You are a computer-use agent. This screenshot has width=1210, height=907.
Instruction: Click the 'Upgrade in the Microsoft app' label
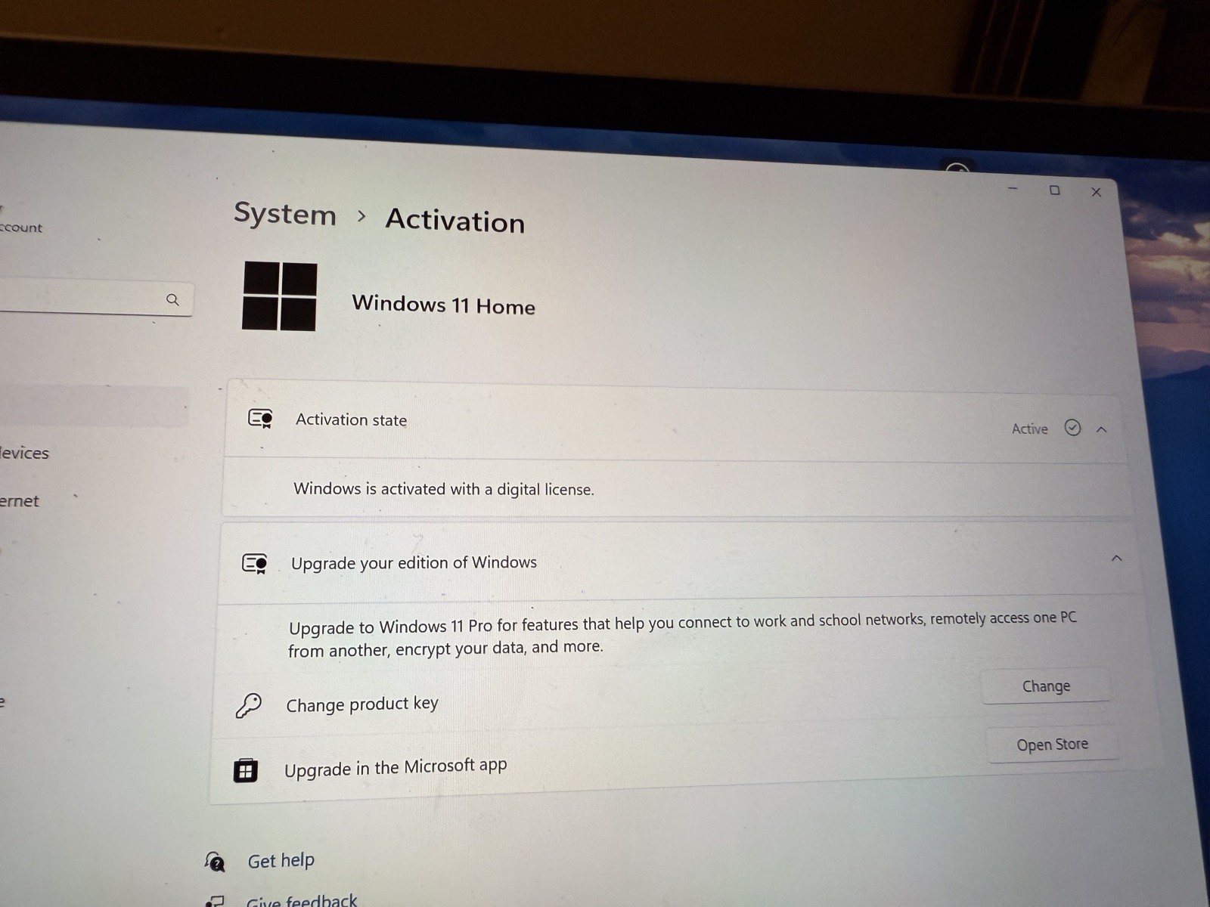click(396, 768)
